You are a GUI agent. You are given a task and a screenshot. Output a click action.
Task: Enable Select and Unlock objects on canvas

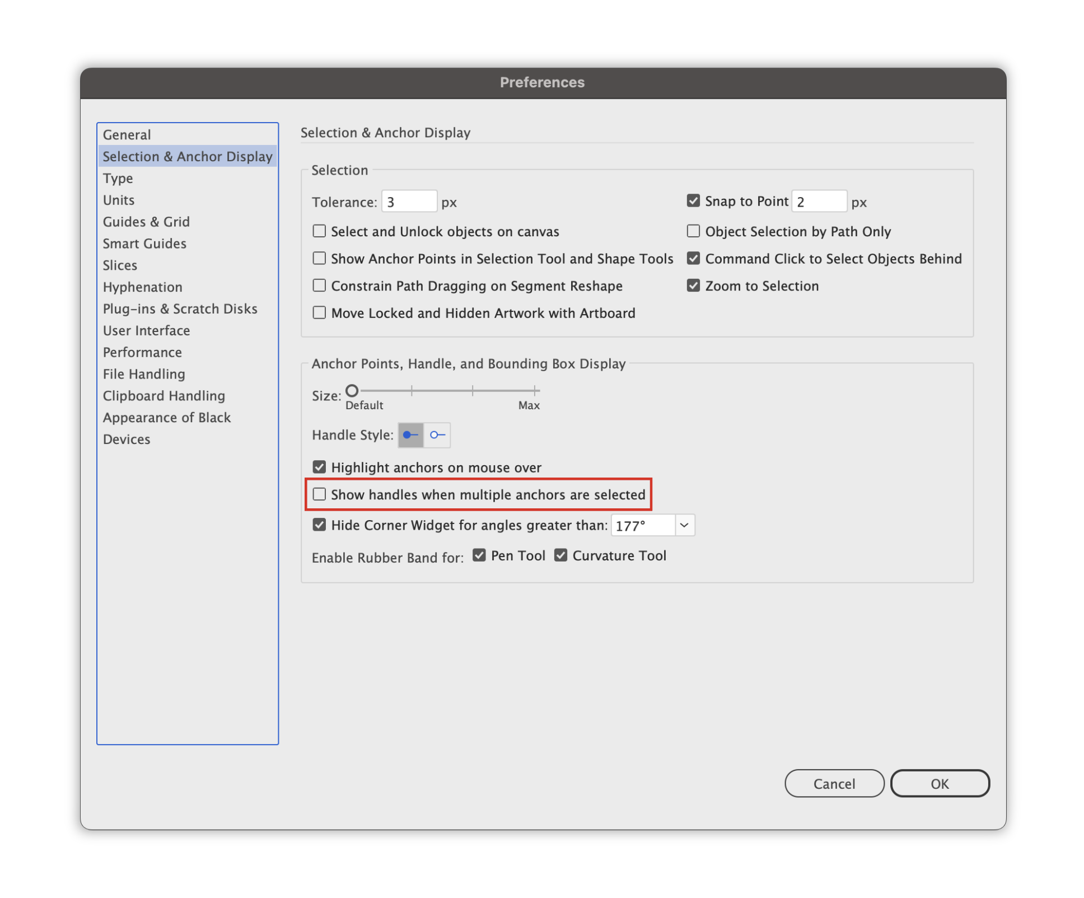(319, 231)
